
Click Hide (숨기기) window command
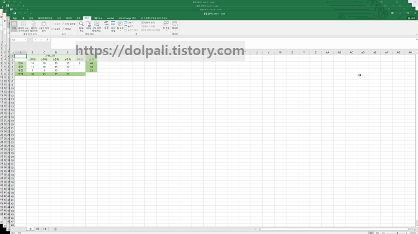[129, 26]
